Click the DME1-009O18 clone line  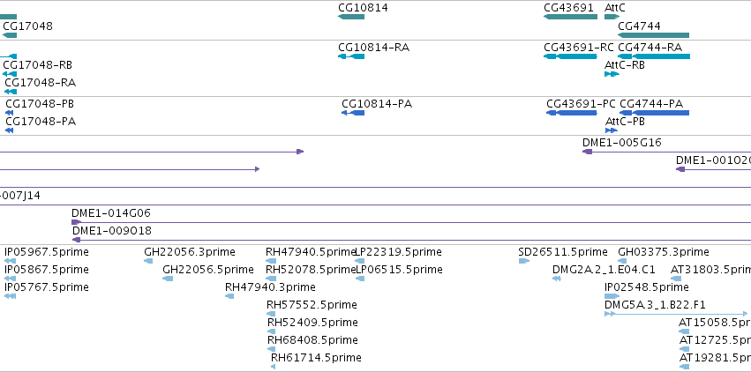pos(411,240)
